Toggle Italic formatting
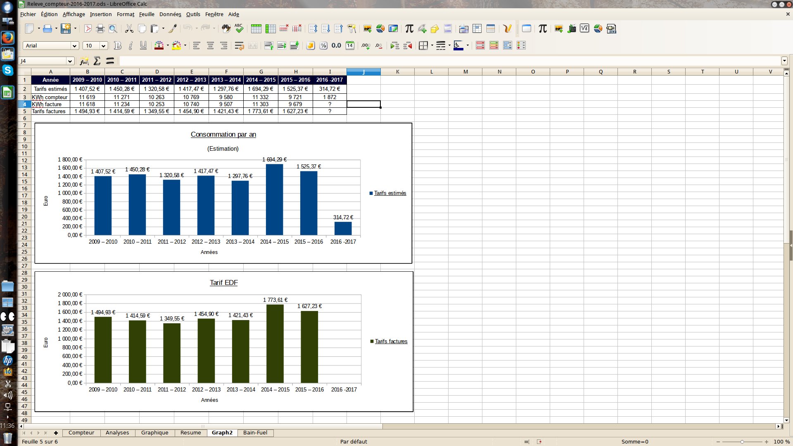This screenshot has height=446, width=793. [x=131, y=45]
